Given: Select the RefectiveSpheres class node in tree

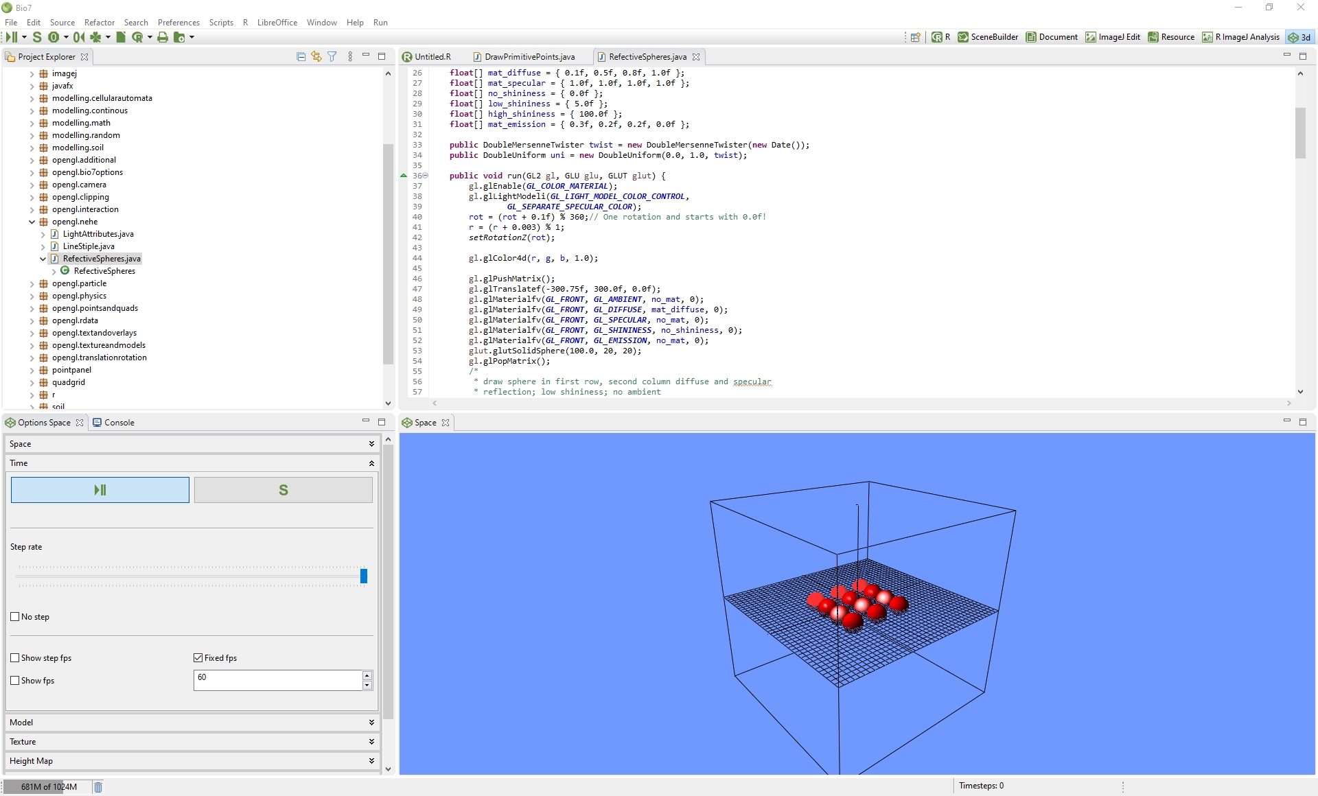Looking at the screenshot, I should pos(104,271).
